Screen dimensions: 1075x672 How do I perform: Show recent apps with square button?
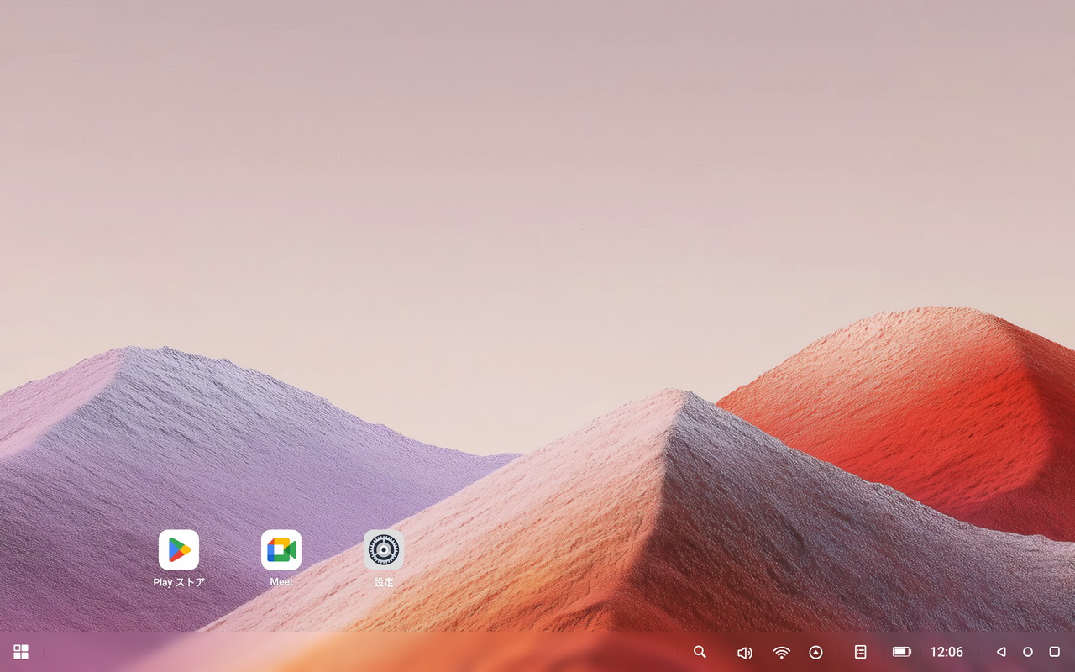1055,652
